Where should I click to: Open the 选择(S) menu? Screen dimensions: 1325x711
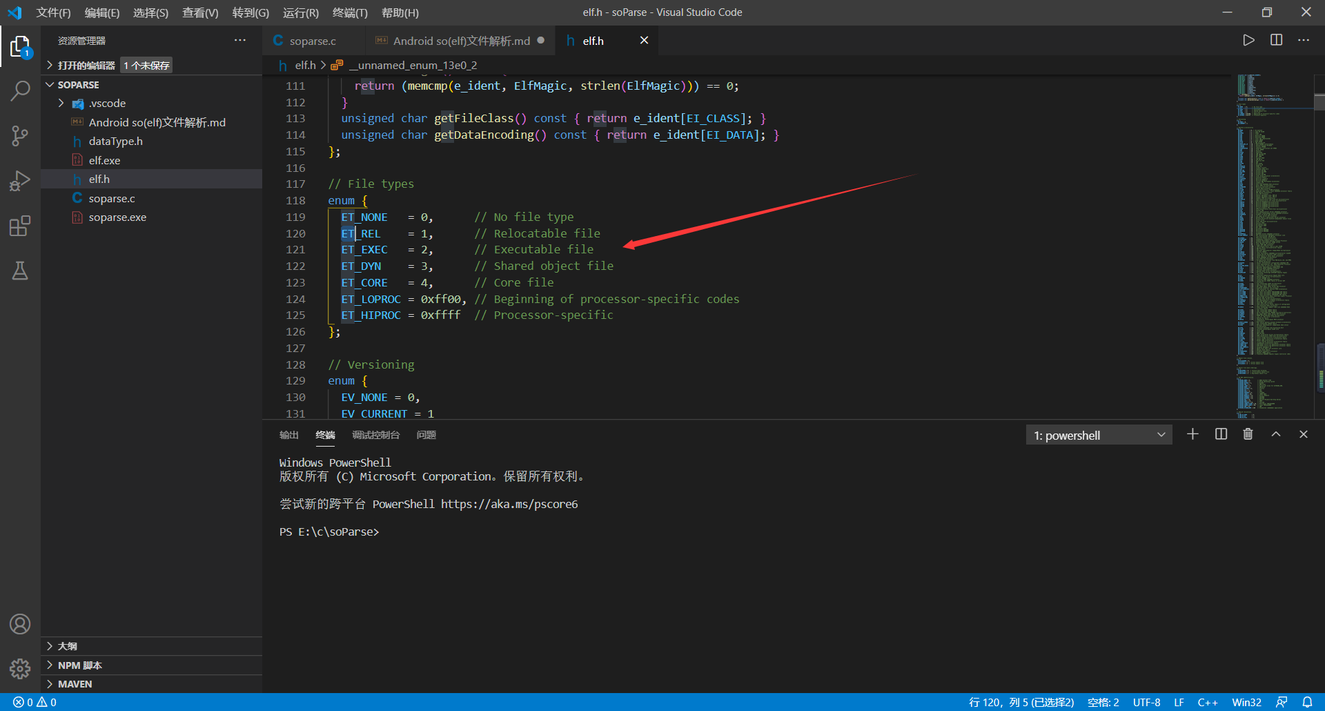pos(150,12)
